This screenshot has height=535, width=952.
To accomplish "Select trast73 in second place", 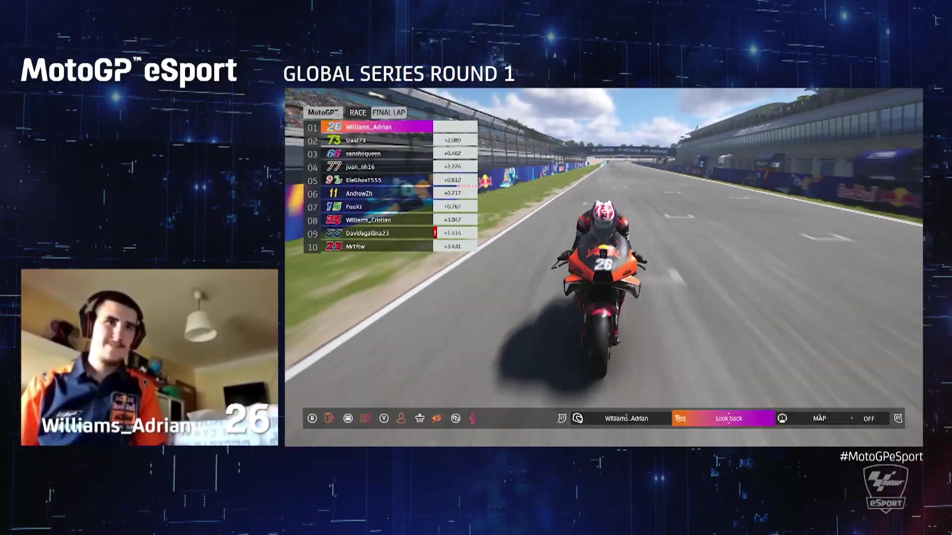I will [x=391, y=140].
